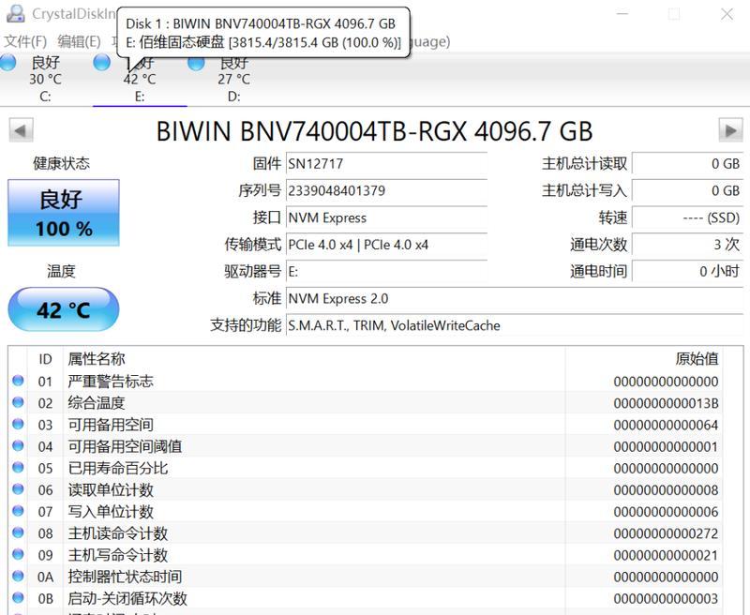The image size is (750, 615).
Task: Click the status orb for drive D:
Action: click(x=196, y=63)
